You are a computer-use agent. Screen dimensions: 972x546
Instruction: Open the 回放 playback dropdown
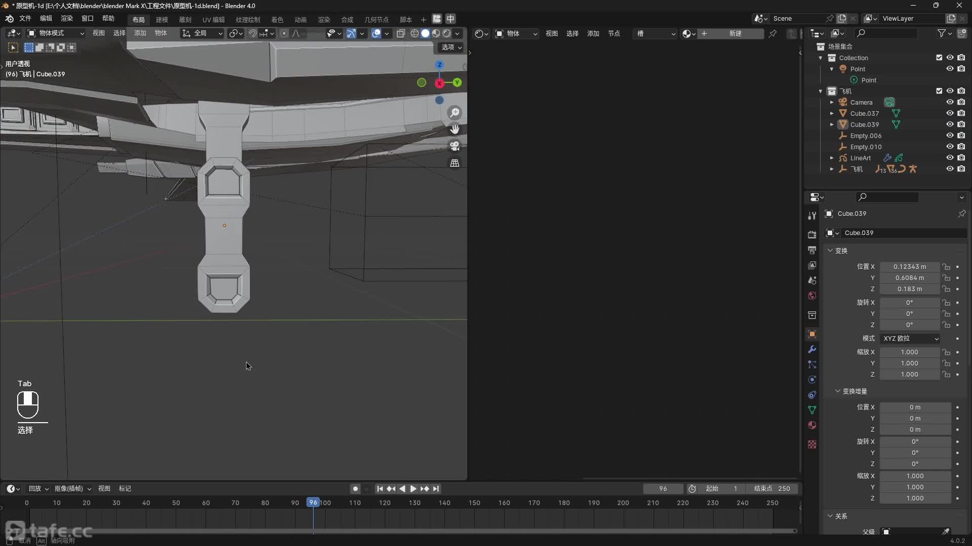point(38,489)
